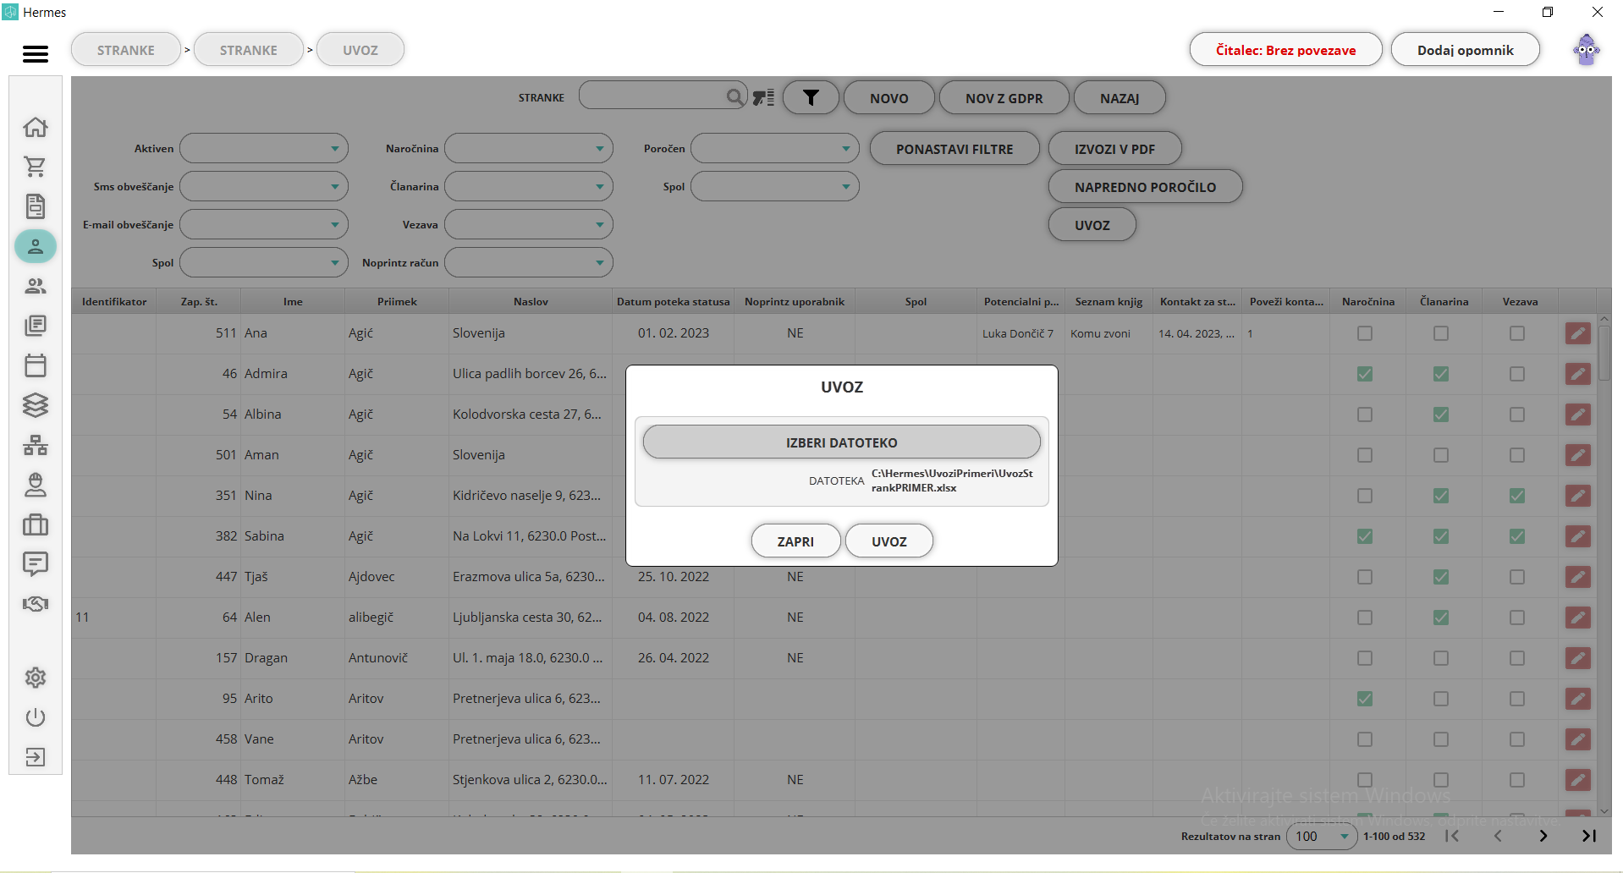Viewport: 1623px width, 873px height.
Task: Select the single person (Stranke) sidebar icon
Action: pos(36,246)
